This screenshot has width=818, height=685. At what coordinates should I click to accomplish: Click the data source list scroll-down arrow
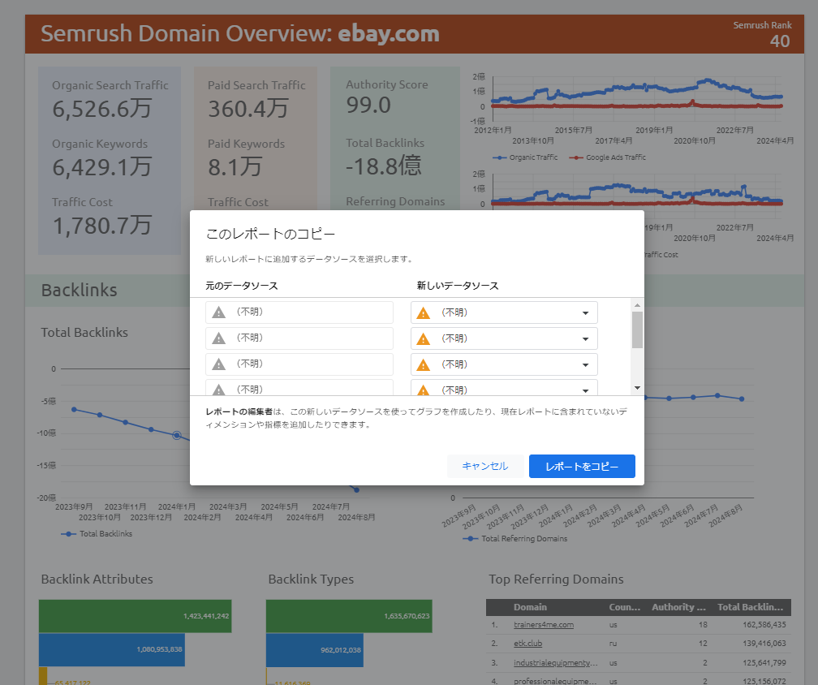click(x=637, y=388)
